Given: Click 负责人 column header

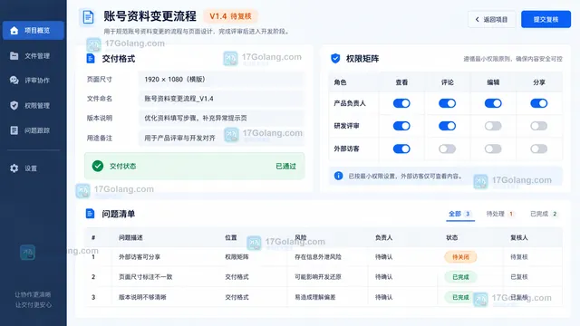Looking at the screenshot, I should [x=383, y=237].
